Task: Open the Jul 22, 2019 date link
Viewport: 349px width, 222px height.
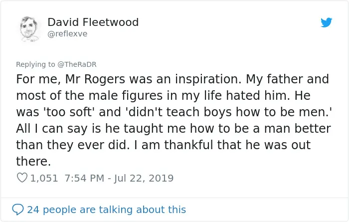Action: pyautogui.click(x=144, y=179)
